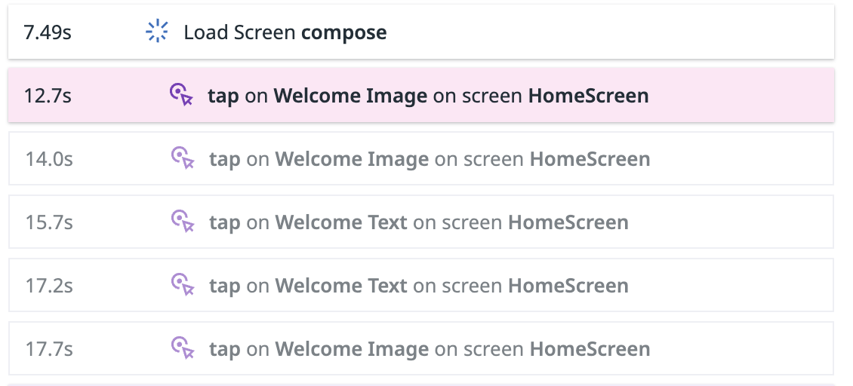Select the 17.2s timestamp

pyautogui.click(x=49, y=286)
